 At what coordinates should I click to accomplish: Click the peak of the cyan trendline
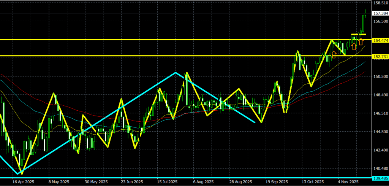(175, 72)
